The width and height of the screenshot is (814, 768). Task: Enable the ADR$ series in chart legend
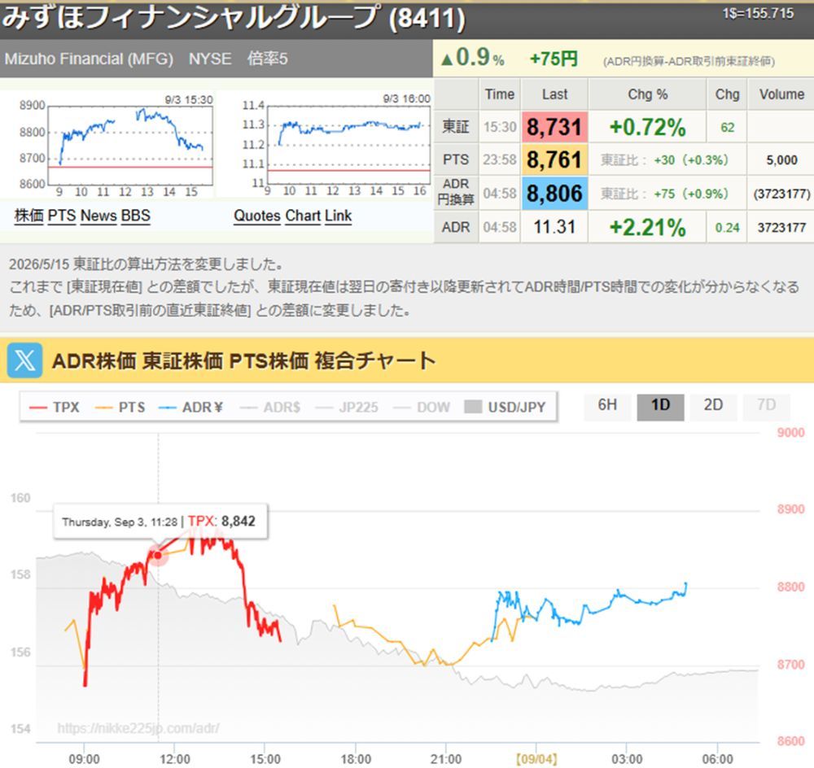point(270,408)
